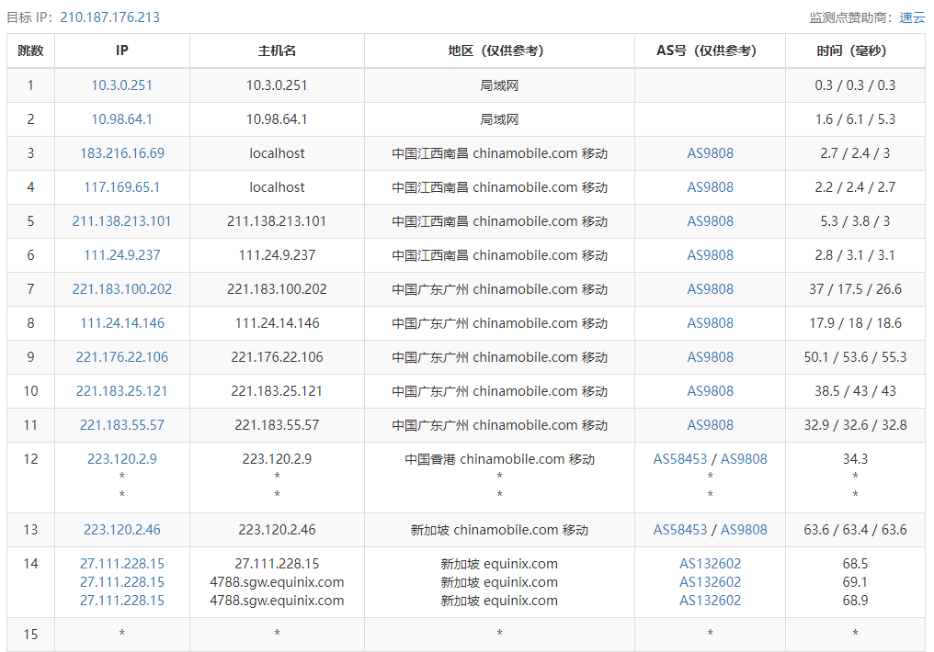Click AS9808 link in hop 6 row
Screen dimensions: 934x652
pos(710,254)
